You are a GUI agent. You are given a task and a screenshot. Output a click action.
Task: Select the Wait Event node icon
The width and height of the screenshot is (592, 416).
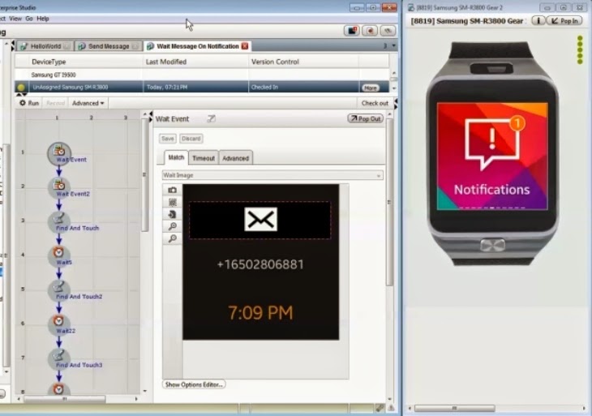[59, 153]
